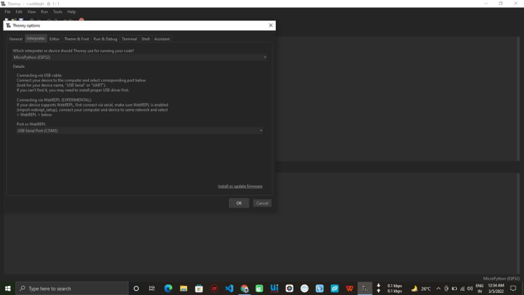Image resolution: width=524 pixels, height=295 pixels.
Task: Close the Thonny options dialog
Action: coord(270,25)
